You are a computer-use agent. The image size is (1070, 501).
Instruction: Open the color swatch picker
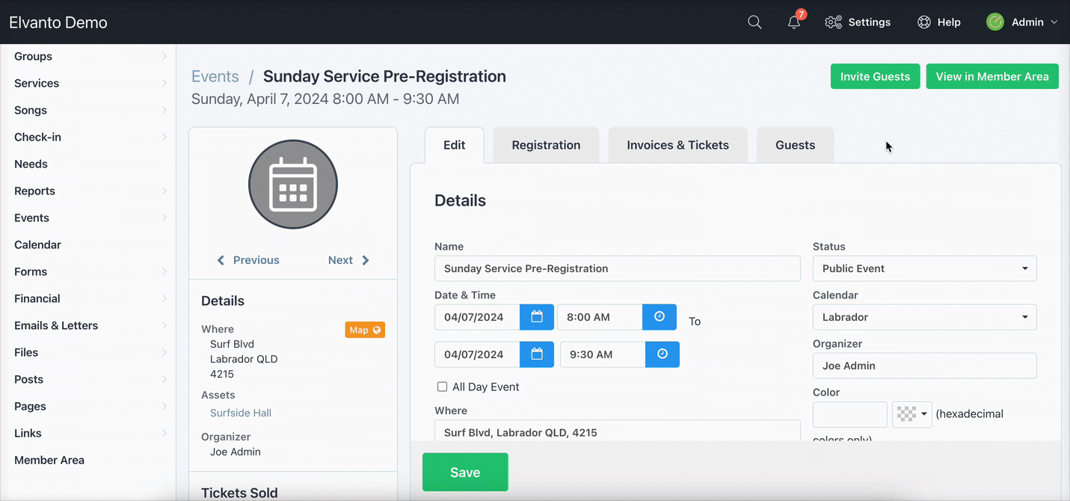click(x=911, y=414)
